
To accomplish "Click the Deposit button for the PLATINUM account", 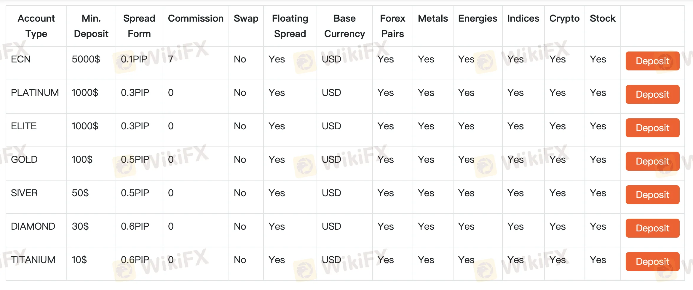I will click(x=652, y=94).
